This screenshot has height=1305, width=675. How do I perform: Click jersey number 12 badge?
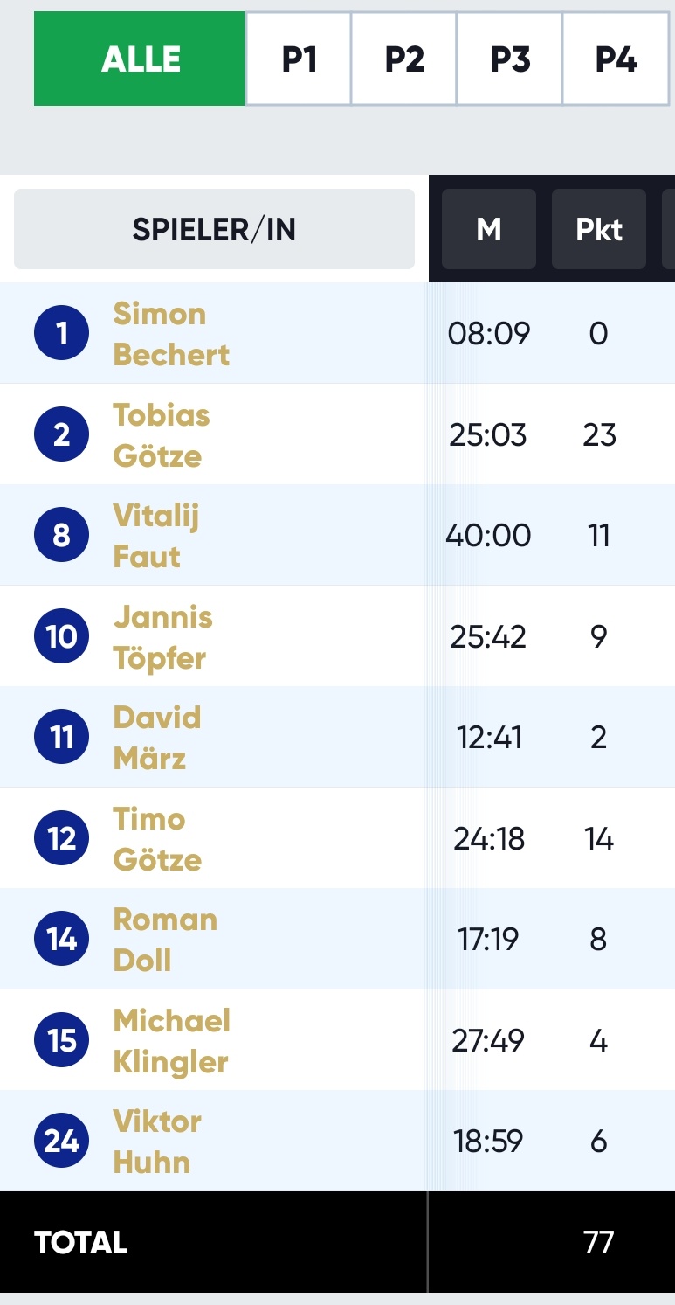pos(61,838)
